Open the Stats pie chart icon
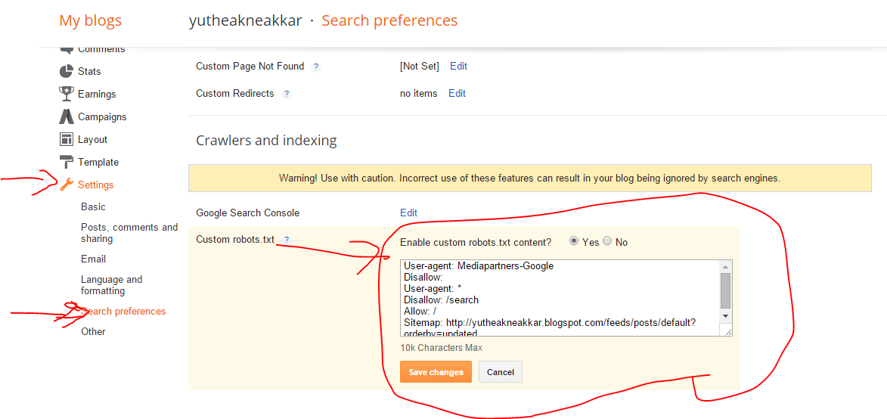Viewport: 887px width, 419px height. (67, 71)
